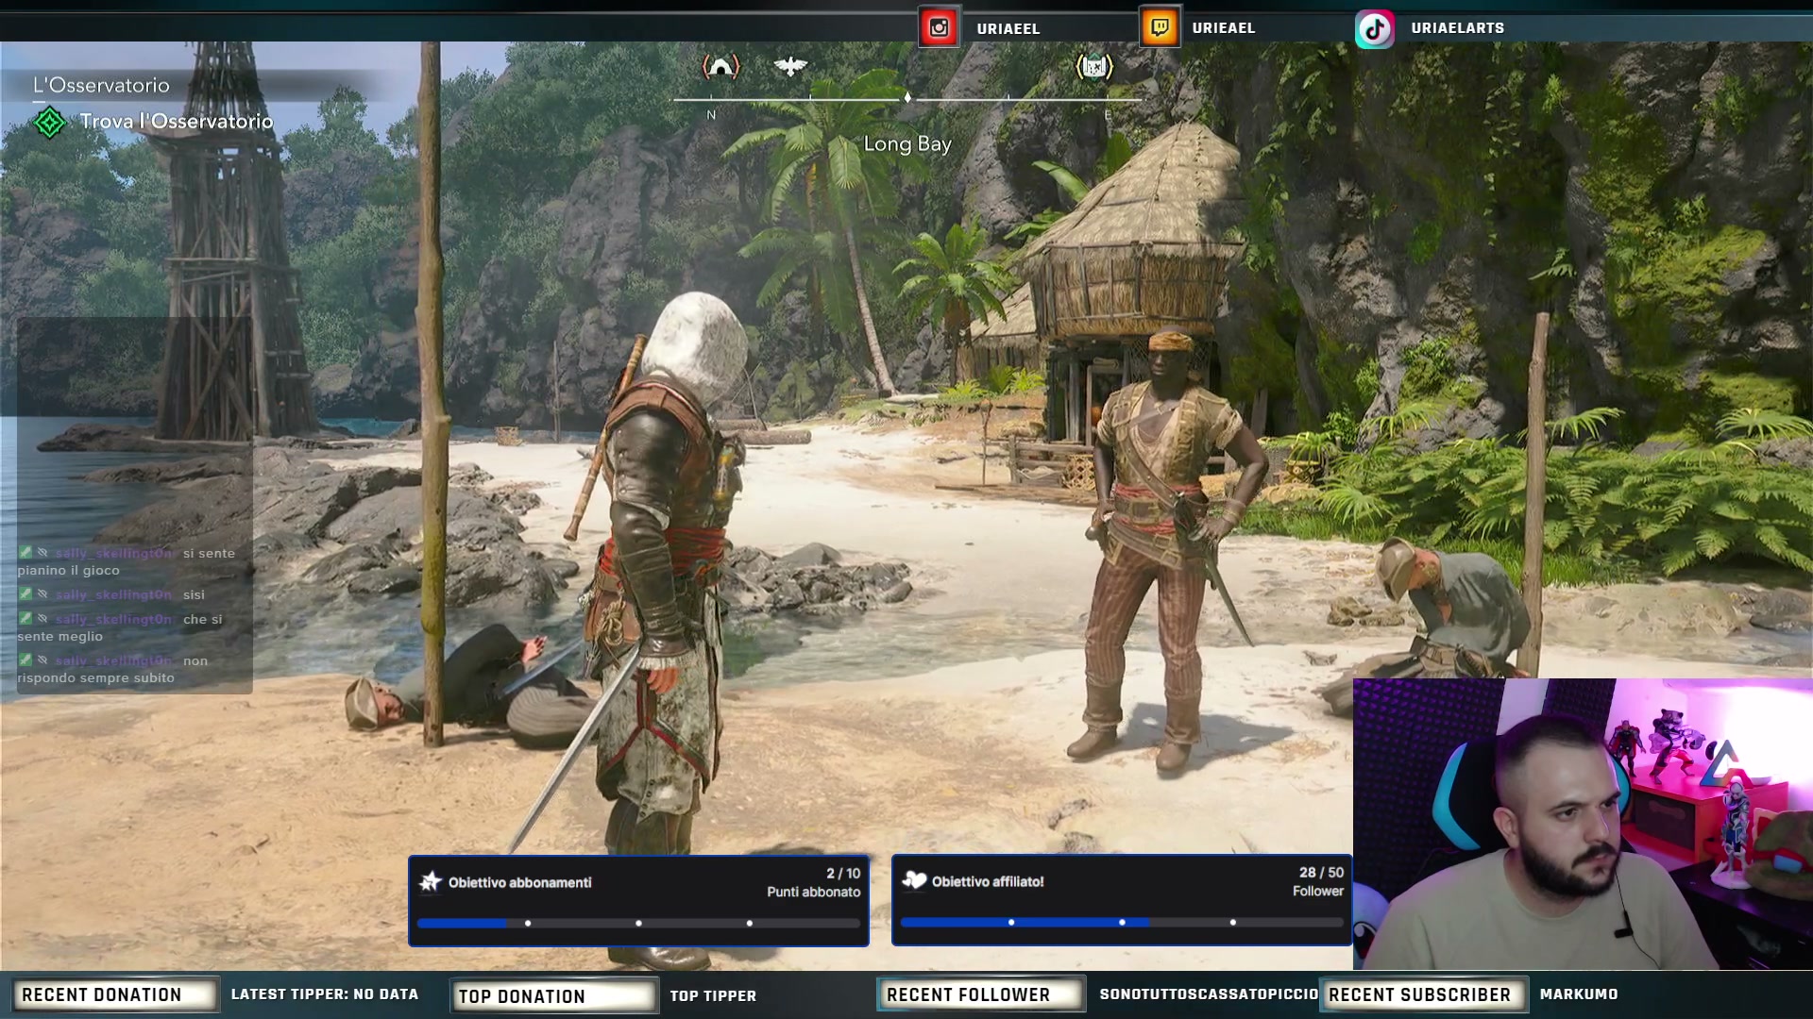
Task: Click the N direction letter on the compass
Action: click(711, 115)
